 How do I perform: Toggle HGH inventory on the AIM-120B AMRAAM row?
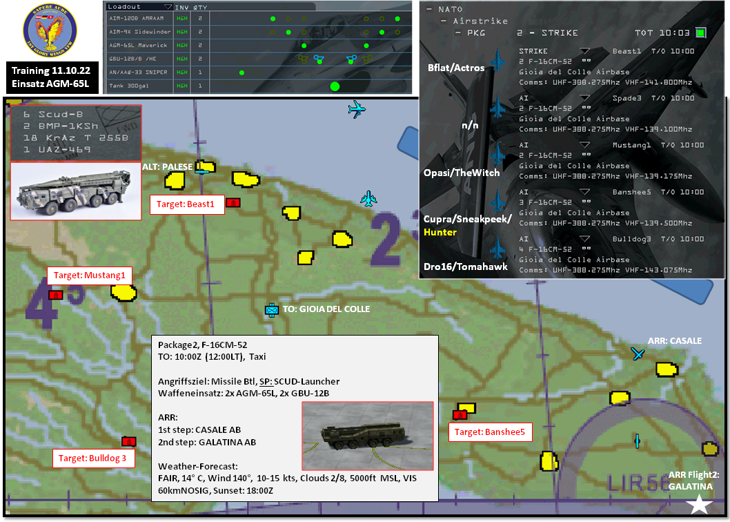(182, 19)
